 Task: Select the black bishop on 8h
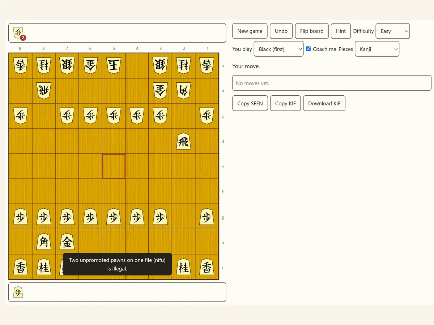[x=44, y=242]
